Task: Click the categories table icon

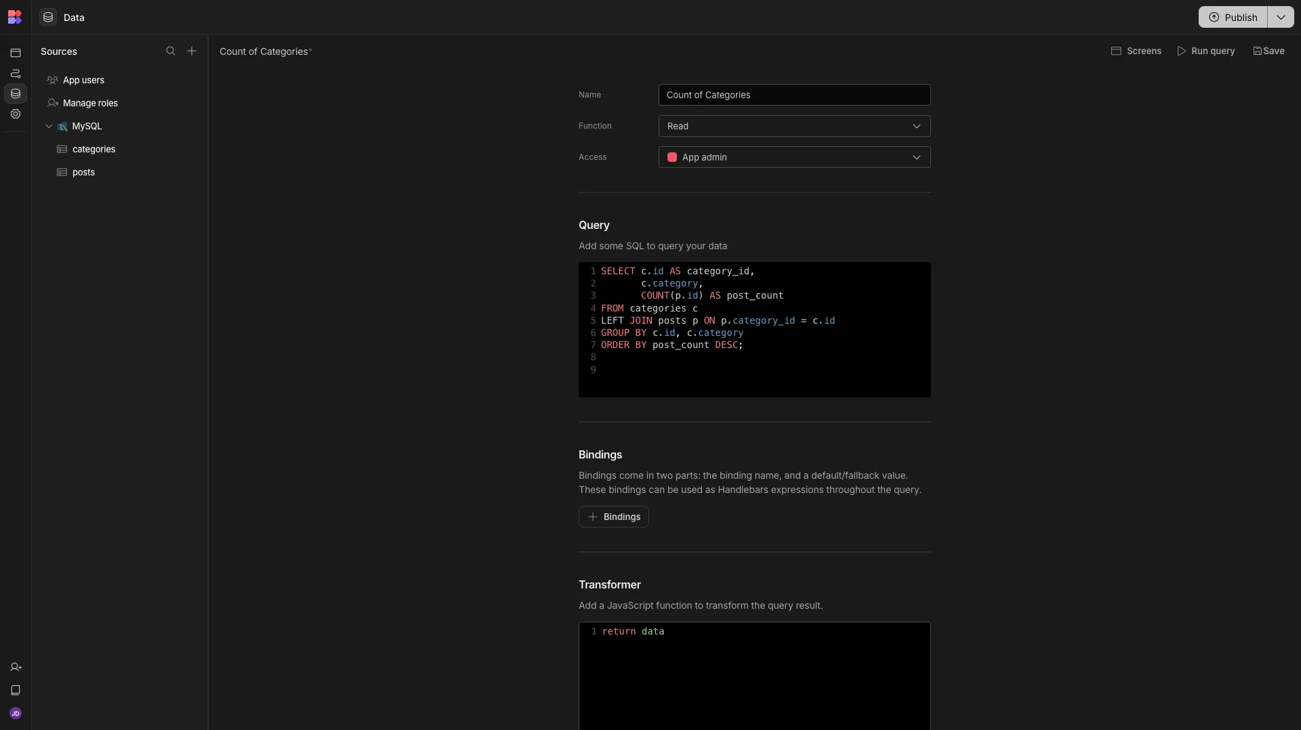Action: coord(62,149)
